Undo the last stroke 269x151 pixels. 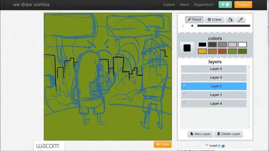163,144
